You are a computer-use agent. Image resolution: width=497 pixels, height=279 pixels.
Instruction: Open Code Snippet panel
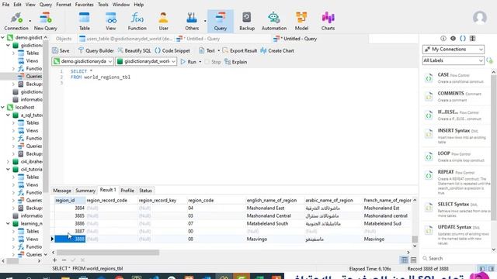click(x=172, y=50)
